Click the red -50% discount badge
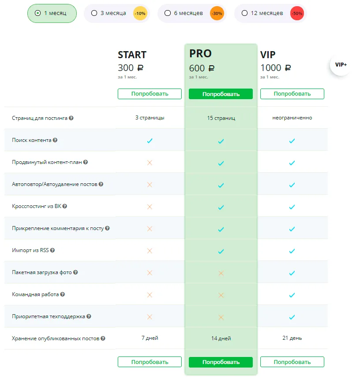This screenshot has height=379, width=356. tap(297, 13)
